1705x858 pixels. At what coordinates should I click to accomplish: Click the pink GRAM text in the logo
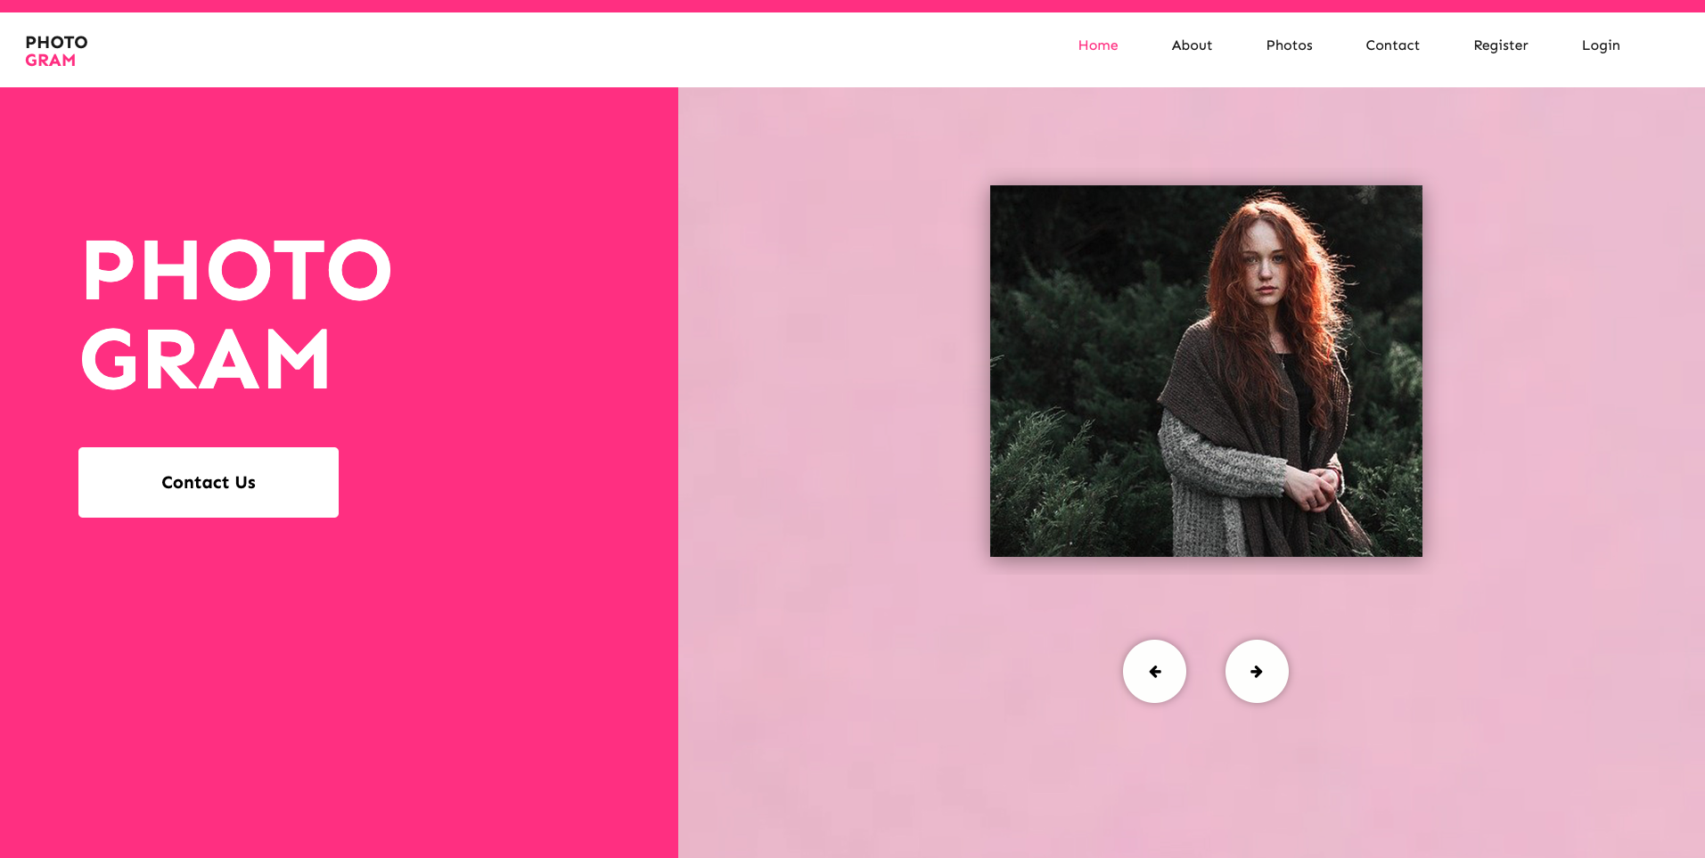point(50,60)
